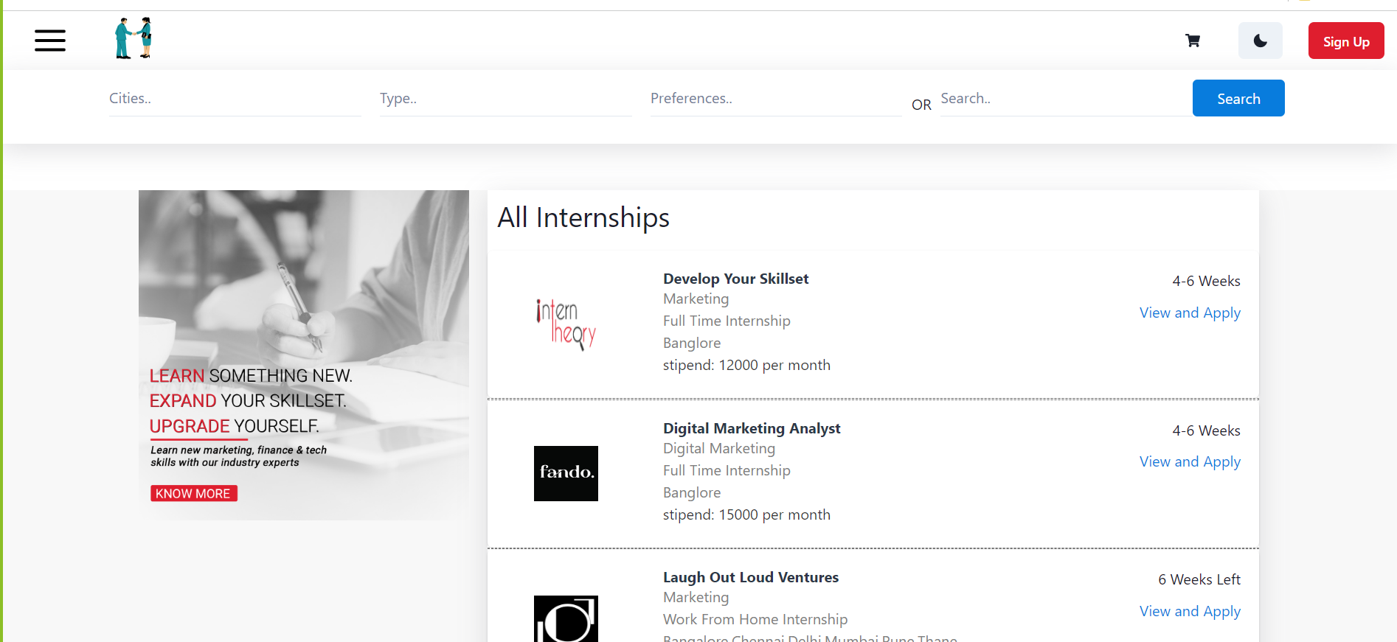The height and width of the screenshot is (642, 1397).
Task: View and Apply for Digital Marketing Analyst
Action: (x=1189, y=461)
